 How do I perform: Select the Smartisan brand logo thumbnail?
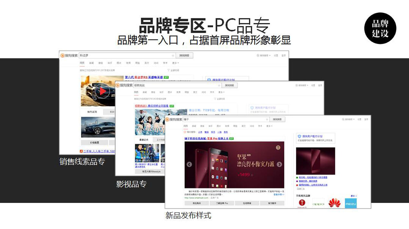[302, 203]
